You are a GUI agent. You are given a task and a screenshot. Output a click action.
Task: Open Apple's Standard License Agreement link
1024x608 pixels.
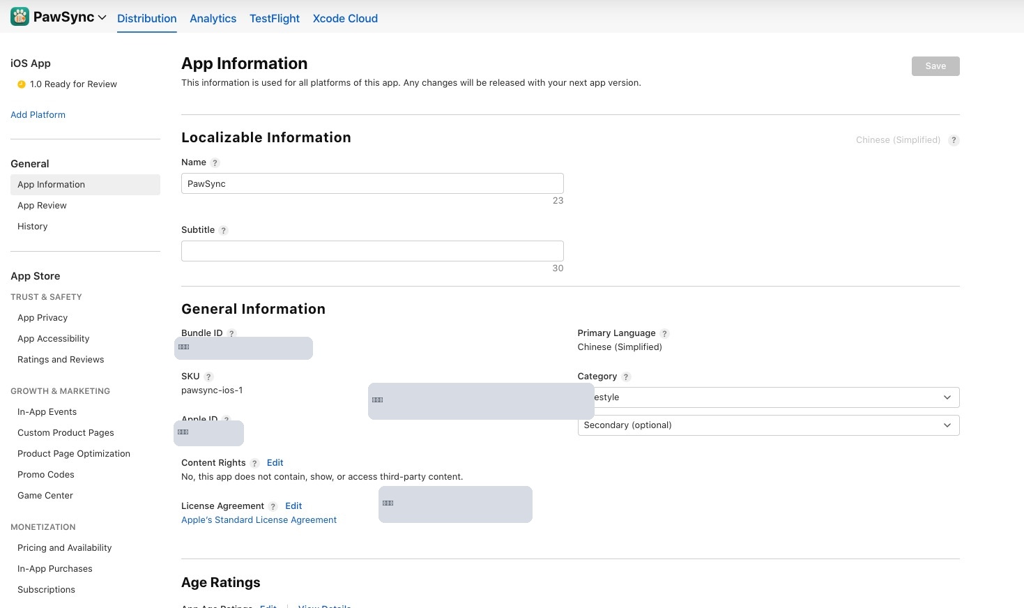click(259, 520)
